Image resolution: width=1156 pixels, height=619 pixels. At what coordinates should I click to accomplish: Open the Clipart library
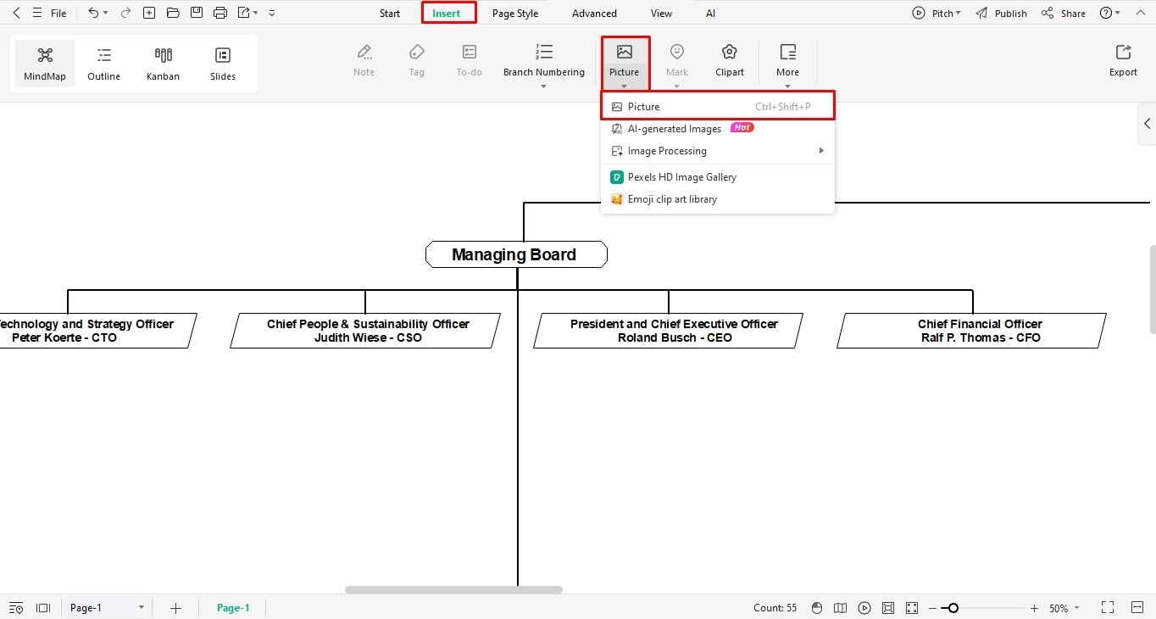point(729,60)
